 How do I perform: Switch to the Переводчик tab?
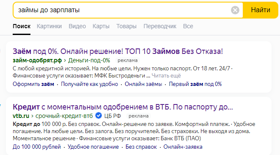coord(160,26)
